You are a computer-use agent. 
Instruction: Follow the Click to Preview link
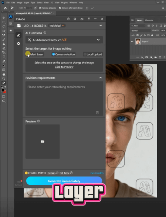click(64, 67)
